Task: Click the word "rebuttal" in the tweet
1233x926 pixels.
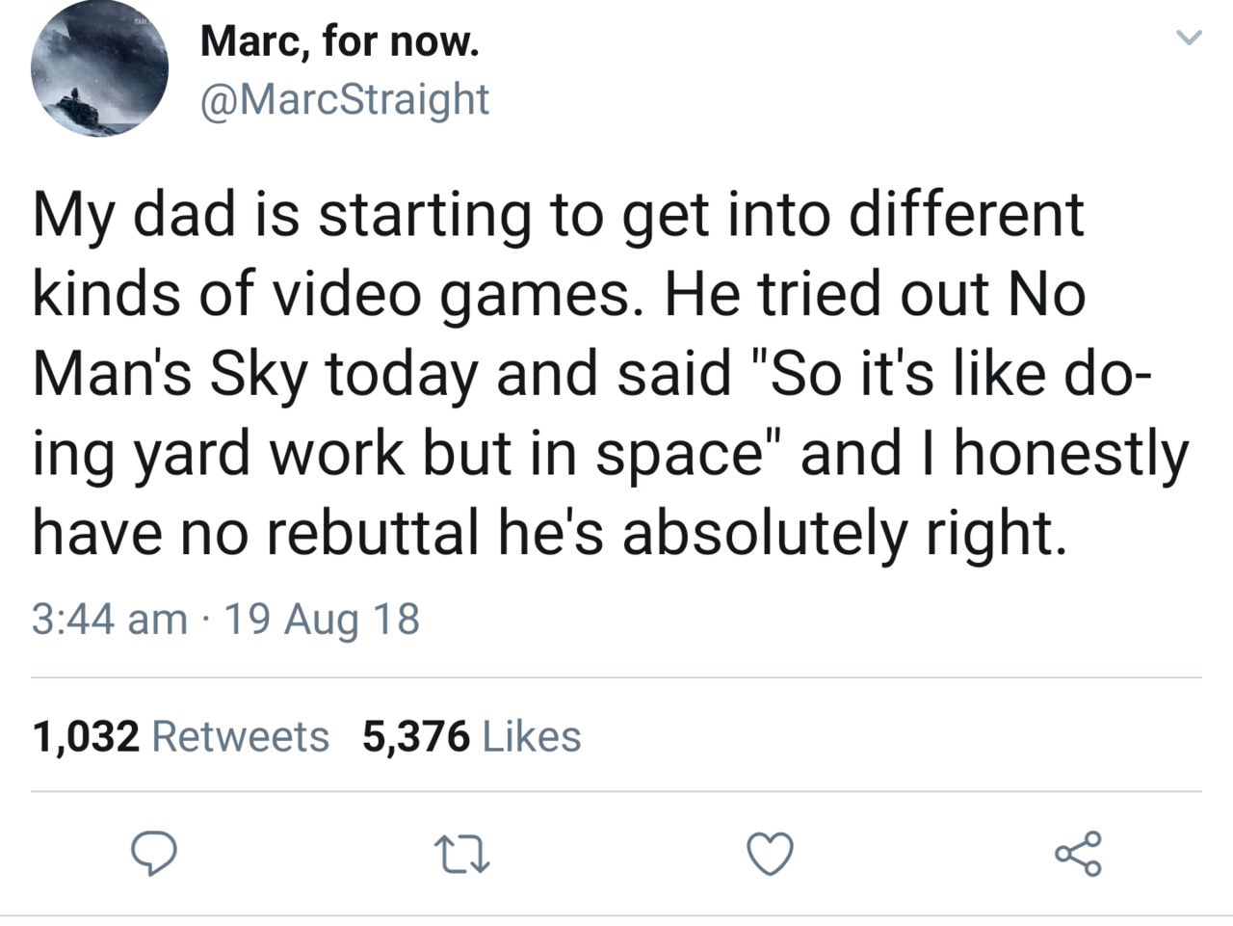Action: pyautogui.click(x=372, y=533)
